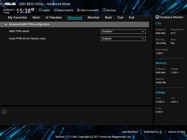Click the ASUS logo
This screenshot has height=140, width=187.
[x=10, y=4]
